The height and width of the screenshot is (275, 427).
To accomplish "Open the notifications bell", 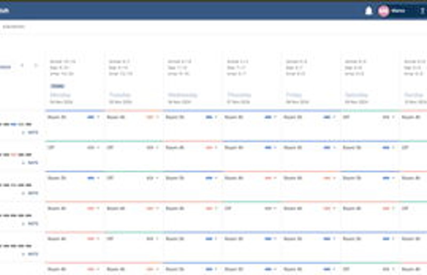I will pos(369,11).
